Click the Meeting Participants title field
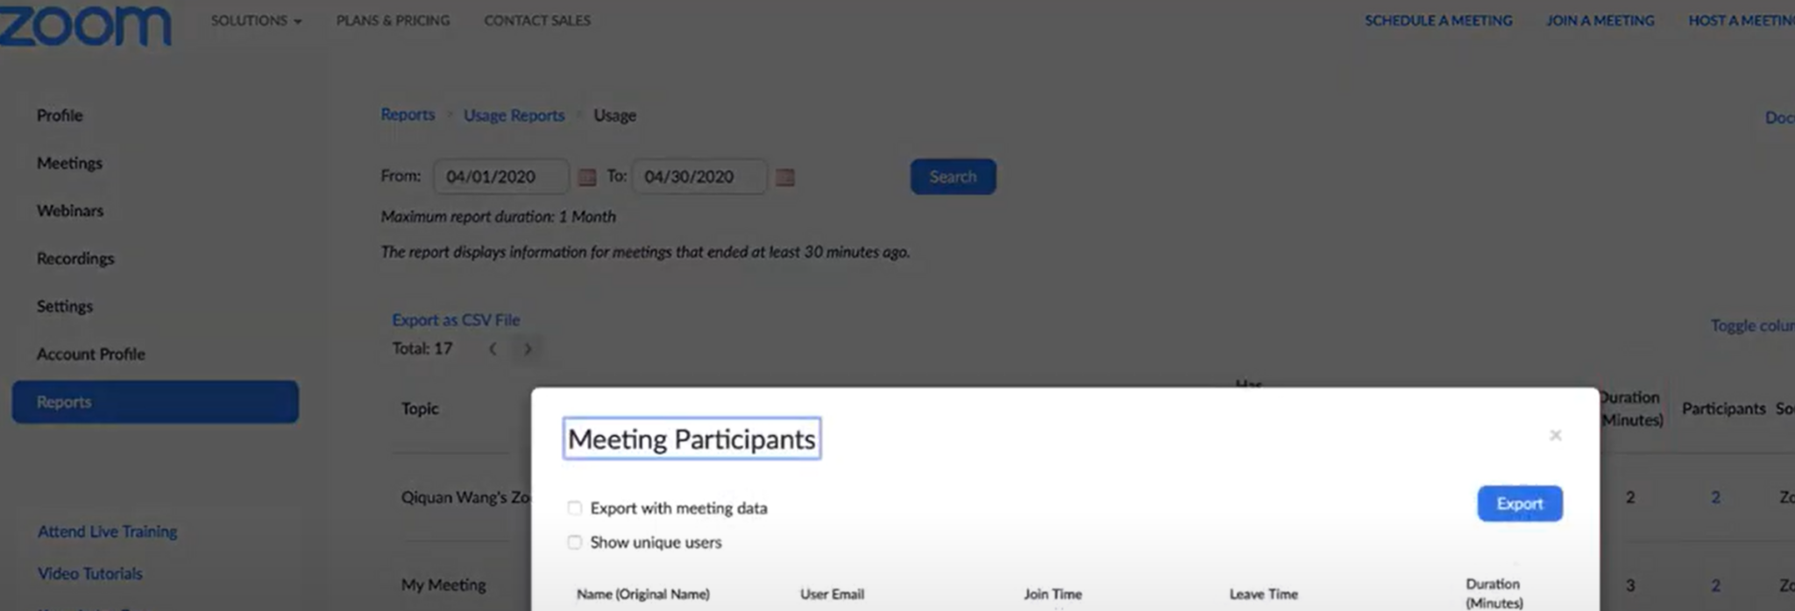The image size is (1795, 611). click(692, 438)
